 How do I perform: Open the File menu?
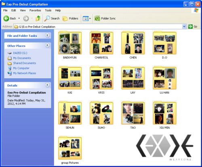(x=5, y=10)
